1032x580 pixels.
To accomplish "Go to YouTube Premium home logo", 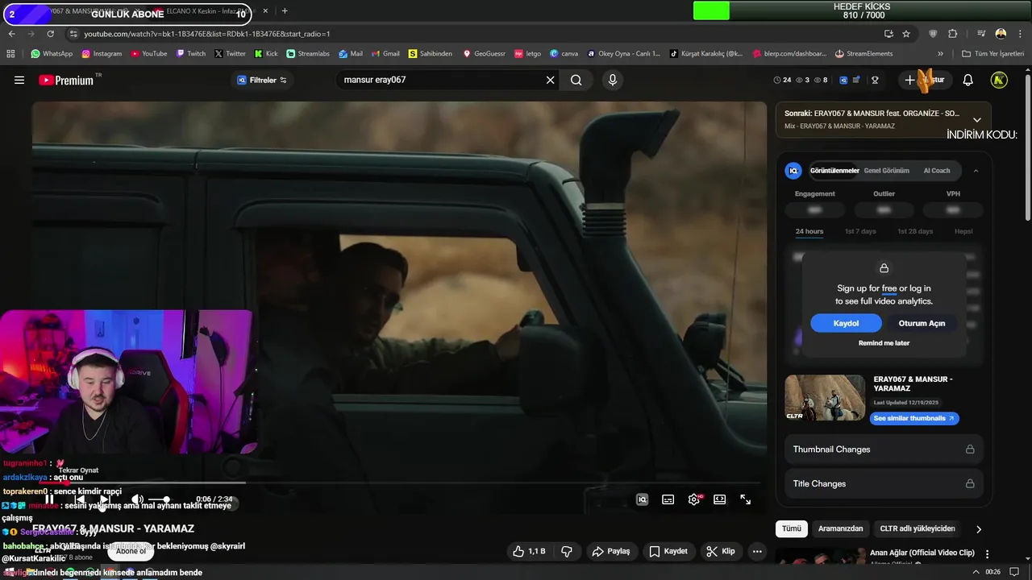I will tap(65, 80).
